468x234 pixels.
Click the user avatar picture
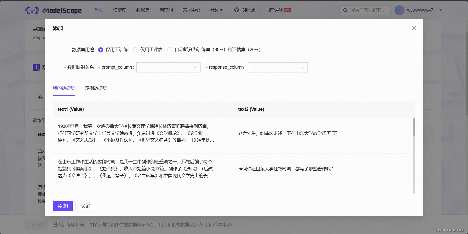point(399,10)
